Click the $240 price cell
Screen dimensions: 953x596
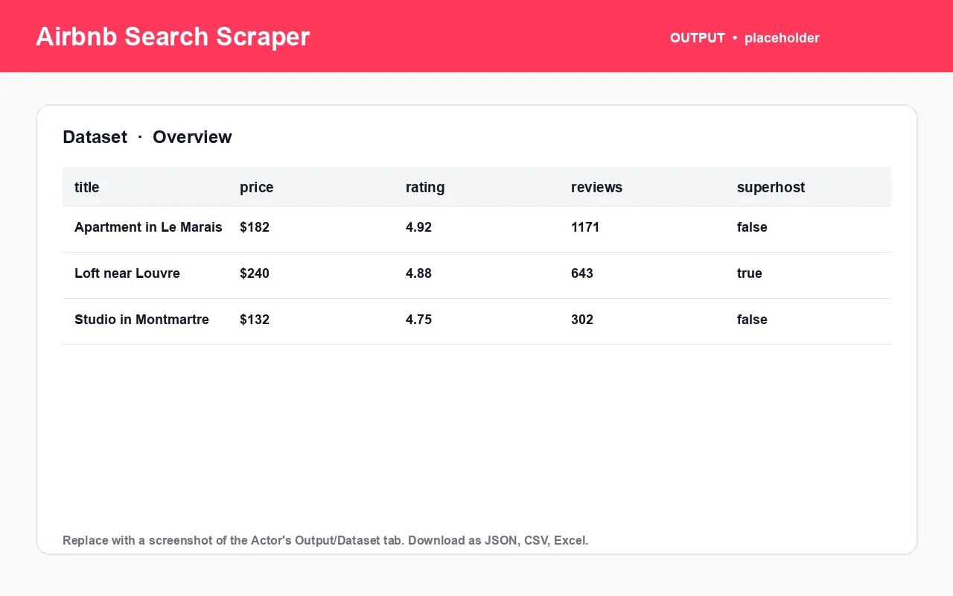coord(255,273)
